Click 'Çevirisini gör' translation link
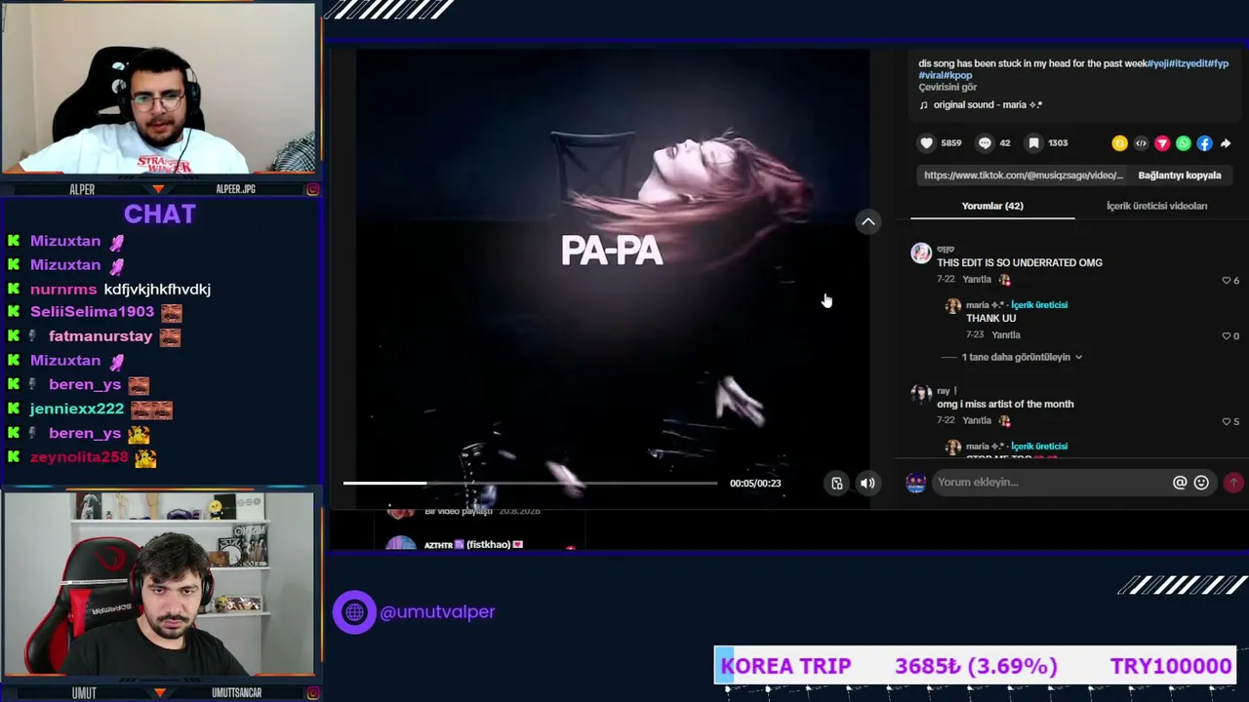 coord(947,88)
